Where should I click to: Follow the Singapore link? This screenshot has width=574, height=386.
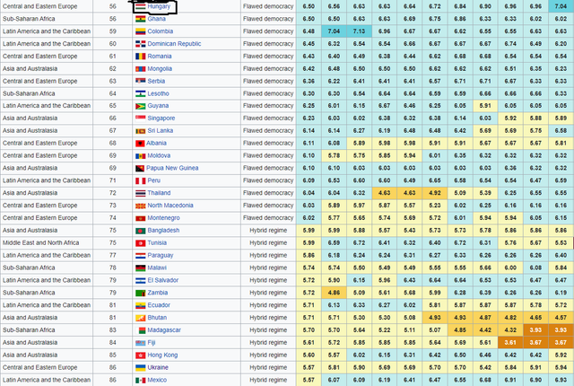tap(161, 118)
